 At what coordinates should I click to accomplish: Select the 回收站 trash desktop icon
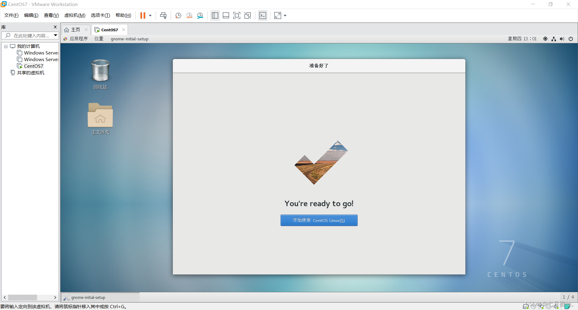(x=100, y=74)
